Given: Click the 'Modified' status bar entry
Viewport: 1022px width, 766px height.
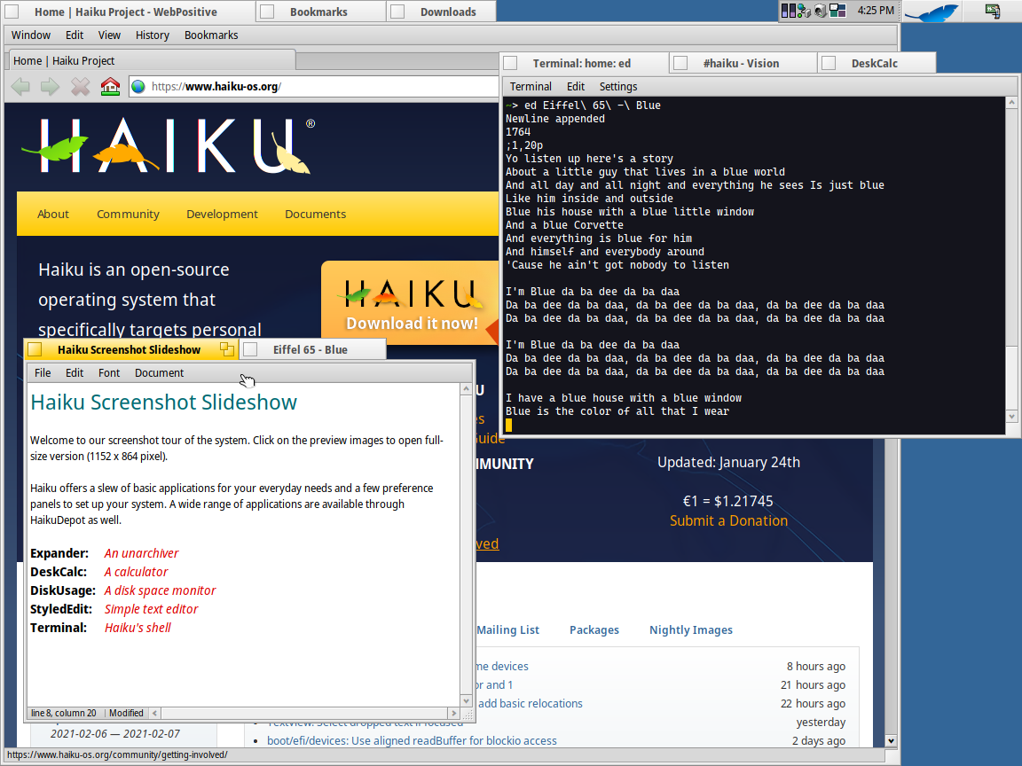Looking at the screenshot, I should [126, 713].
